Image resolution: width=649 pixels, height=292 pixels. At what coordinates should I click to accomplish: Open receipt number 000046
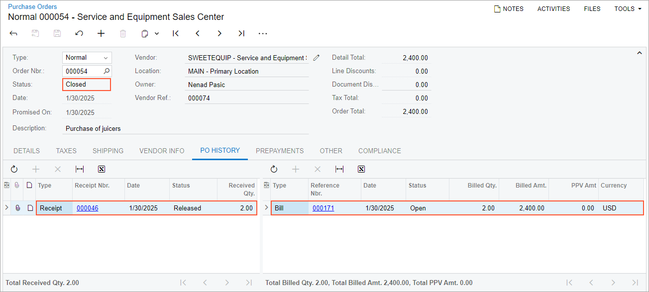88,208
